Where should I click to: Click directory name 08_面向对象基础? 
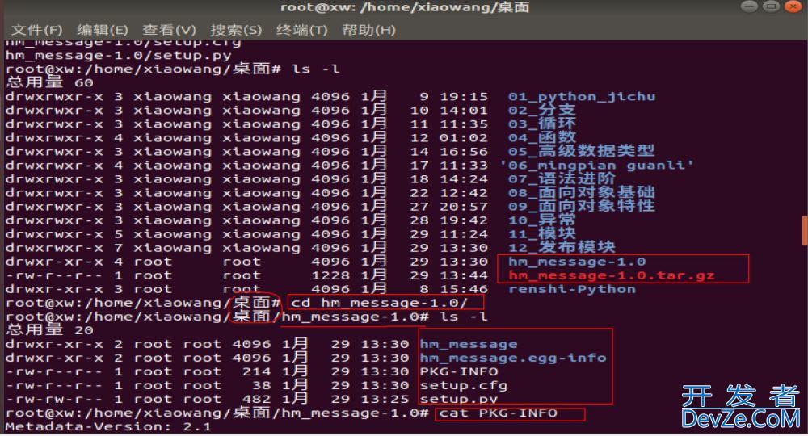click(x=581, y=192)
